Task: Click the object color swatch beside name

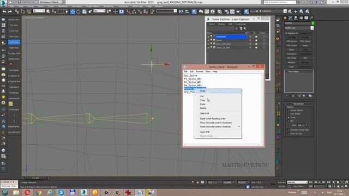Action: [312, 23]
